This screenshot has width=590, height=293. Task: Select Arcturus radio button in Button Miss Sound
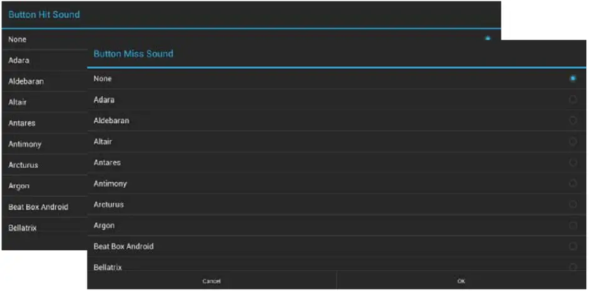point(572,205)
